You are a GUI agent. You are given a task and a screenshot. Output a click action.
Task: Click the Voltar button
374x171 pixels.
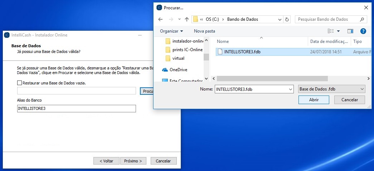106,161
